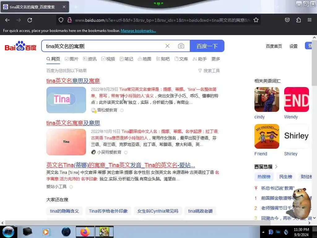Switch to 地图 tab

pyautogui.click(x=145, y=59)
